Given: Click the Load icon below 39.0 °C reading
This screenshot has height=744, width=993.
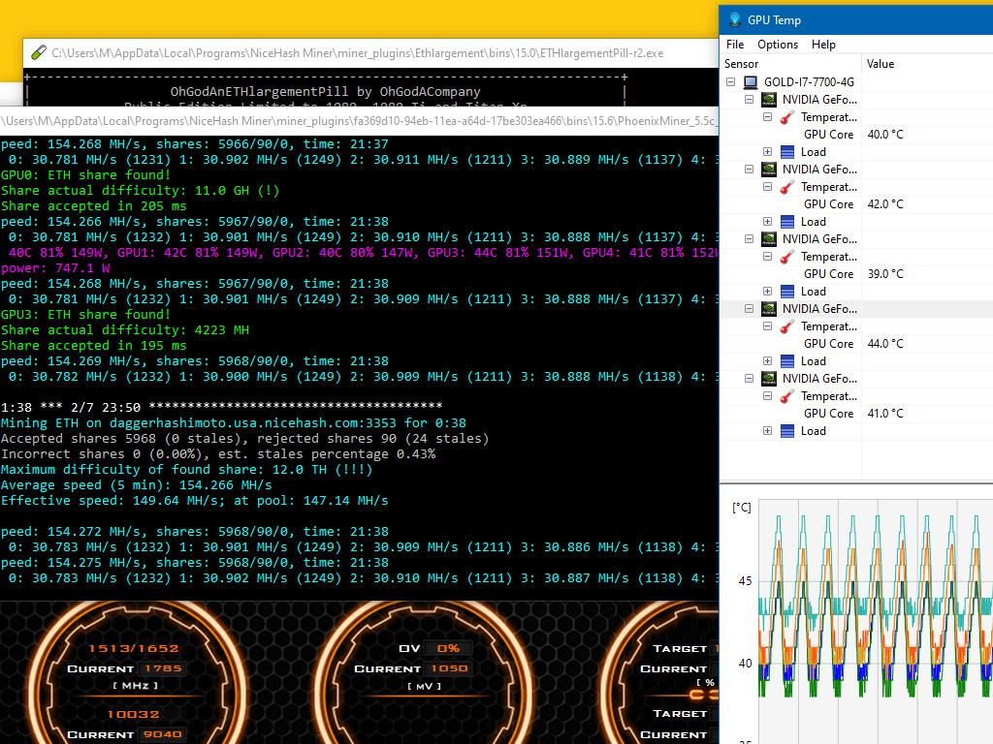Looking at the screenshot, I should coord(787,291).
